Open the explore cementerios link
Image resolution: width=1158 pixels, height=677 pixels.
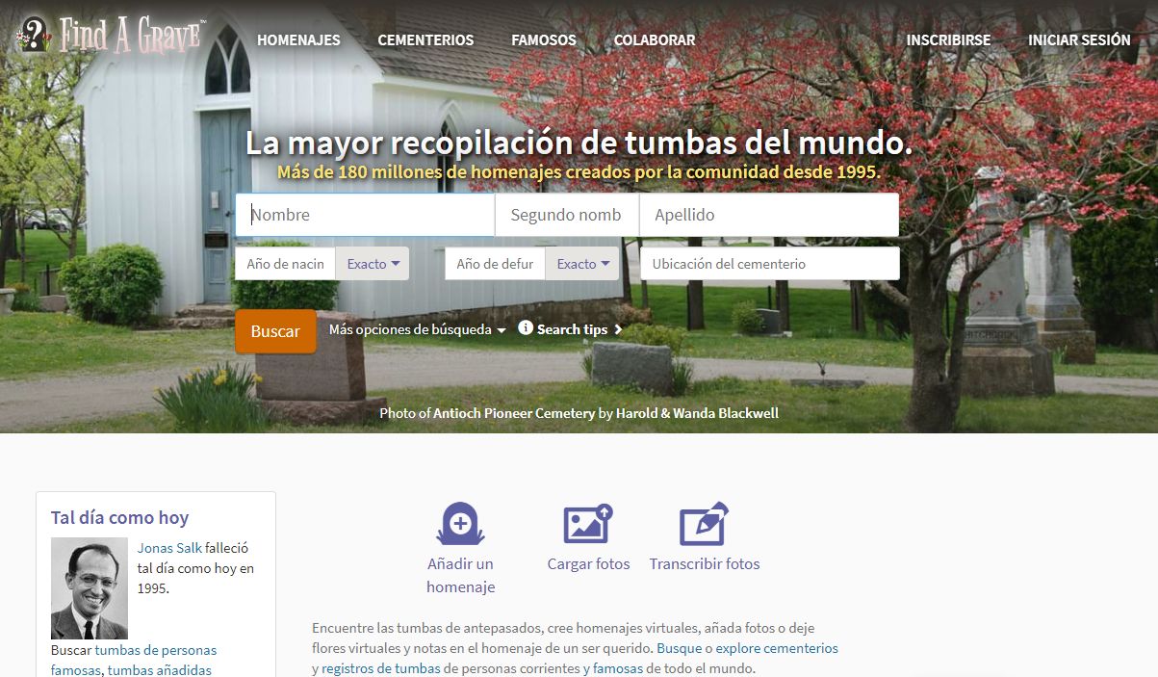[777, 648]
